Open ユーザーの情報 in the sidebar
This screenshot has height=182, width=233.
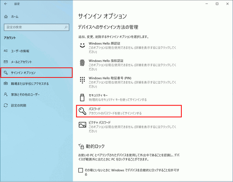point(20,51)
